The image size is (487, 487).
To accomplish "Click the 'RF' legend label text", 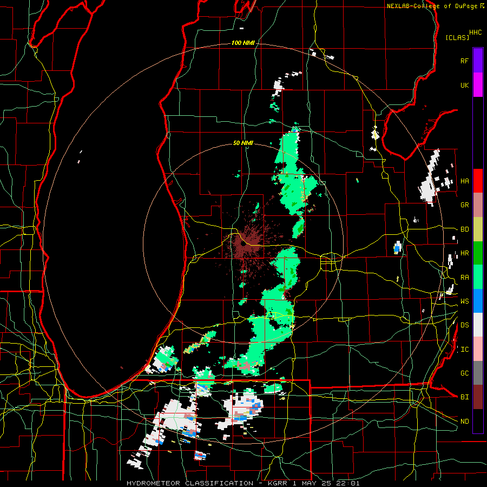I will (464, 61).
